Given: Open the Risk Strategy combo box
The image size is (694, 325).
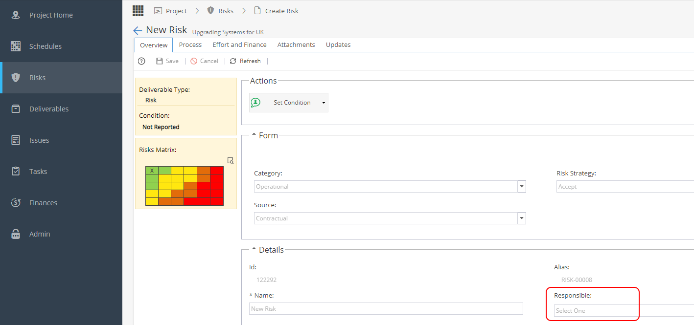Looking at the screenshot, I should pyautogui.click(x=625, y=187).
